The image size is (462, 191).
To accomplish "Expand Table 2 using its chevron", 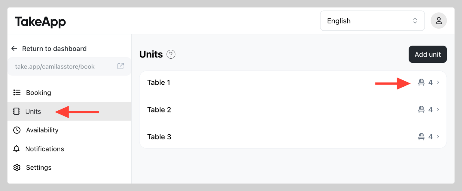I will point(438,110).
